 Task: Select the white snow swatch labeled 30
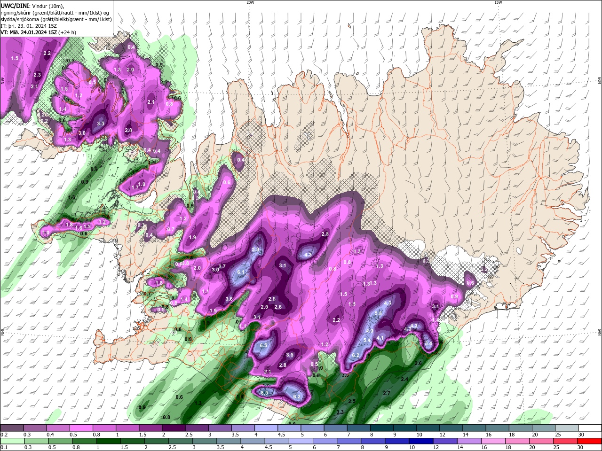coord(589,428)
